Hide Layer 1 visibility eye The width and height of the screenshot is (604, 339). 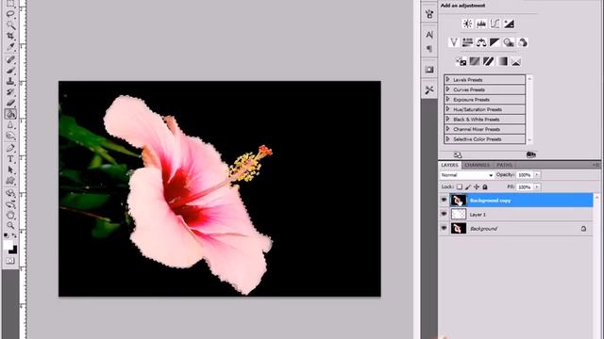pos(444,214)
